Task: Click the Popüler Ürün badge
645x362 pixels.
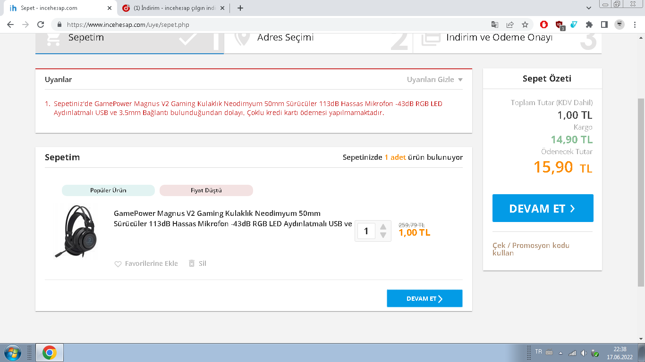Action: [108, 190]
